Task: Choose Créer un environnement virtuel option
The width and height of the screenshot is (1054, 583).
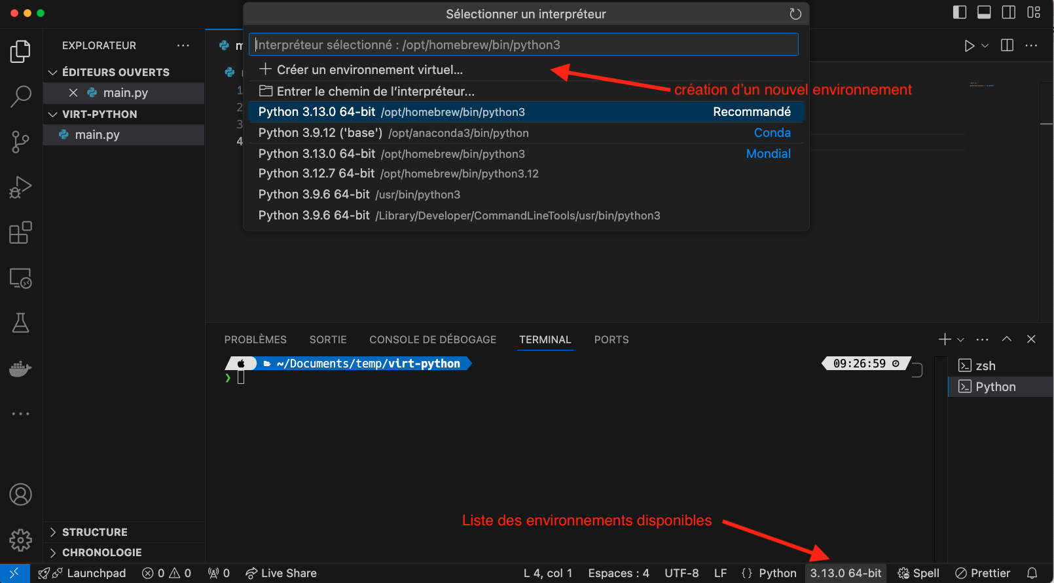Action: 369,69
